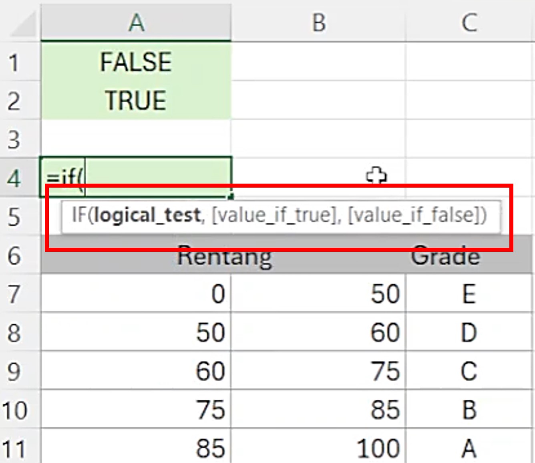Image resolution: width=535 pixels, height=463 pixels.
Task: Click logical_test argument in formula tooltip
Action: 148,216
